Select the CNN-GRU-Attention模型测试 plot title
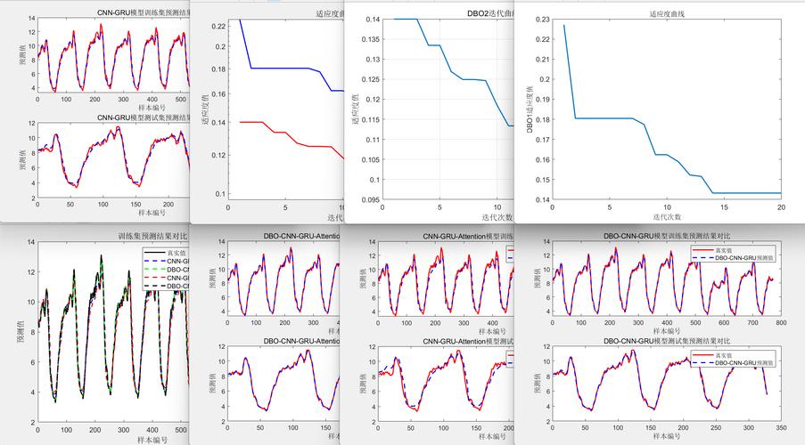Screen dimensions: 805x445 (x=468, y=342)
